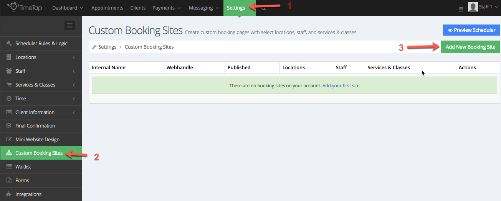This screenshot has width=501, height=201.
Task: Click the Custom Booking Sites sitemap icon
Action: (9, 153)
